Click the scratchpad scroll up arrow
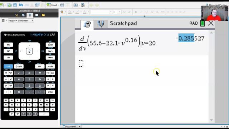This screenshot has height=129, width=229. click(x=211, y=33)
